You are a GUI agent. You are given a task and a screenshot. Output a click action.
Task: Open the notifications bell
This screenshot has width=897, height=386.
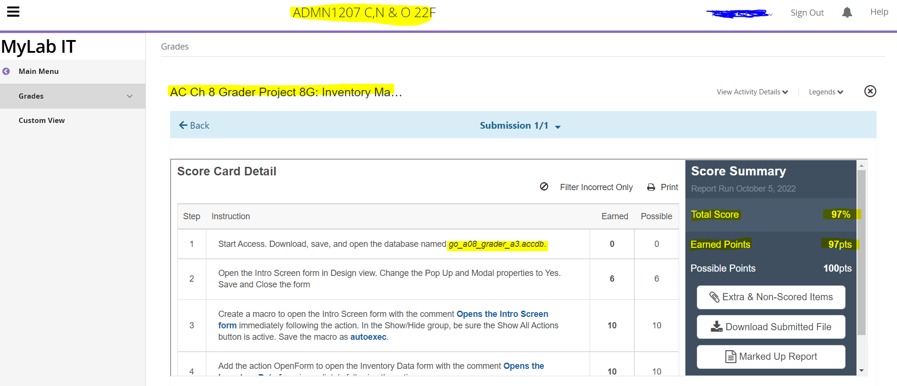coord(847,12)
